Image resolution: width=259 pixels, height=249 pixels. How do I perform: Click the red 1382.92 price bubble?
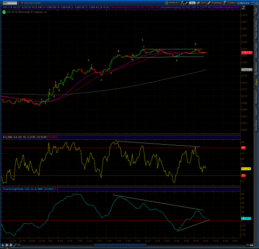[247, 53]
